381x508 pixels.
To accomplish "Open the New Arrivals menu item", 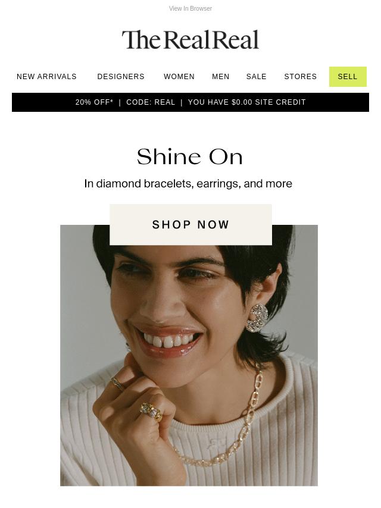I will [x=46, y=77].
